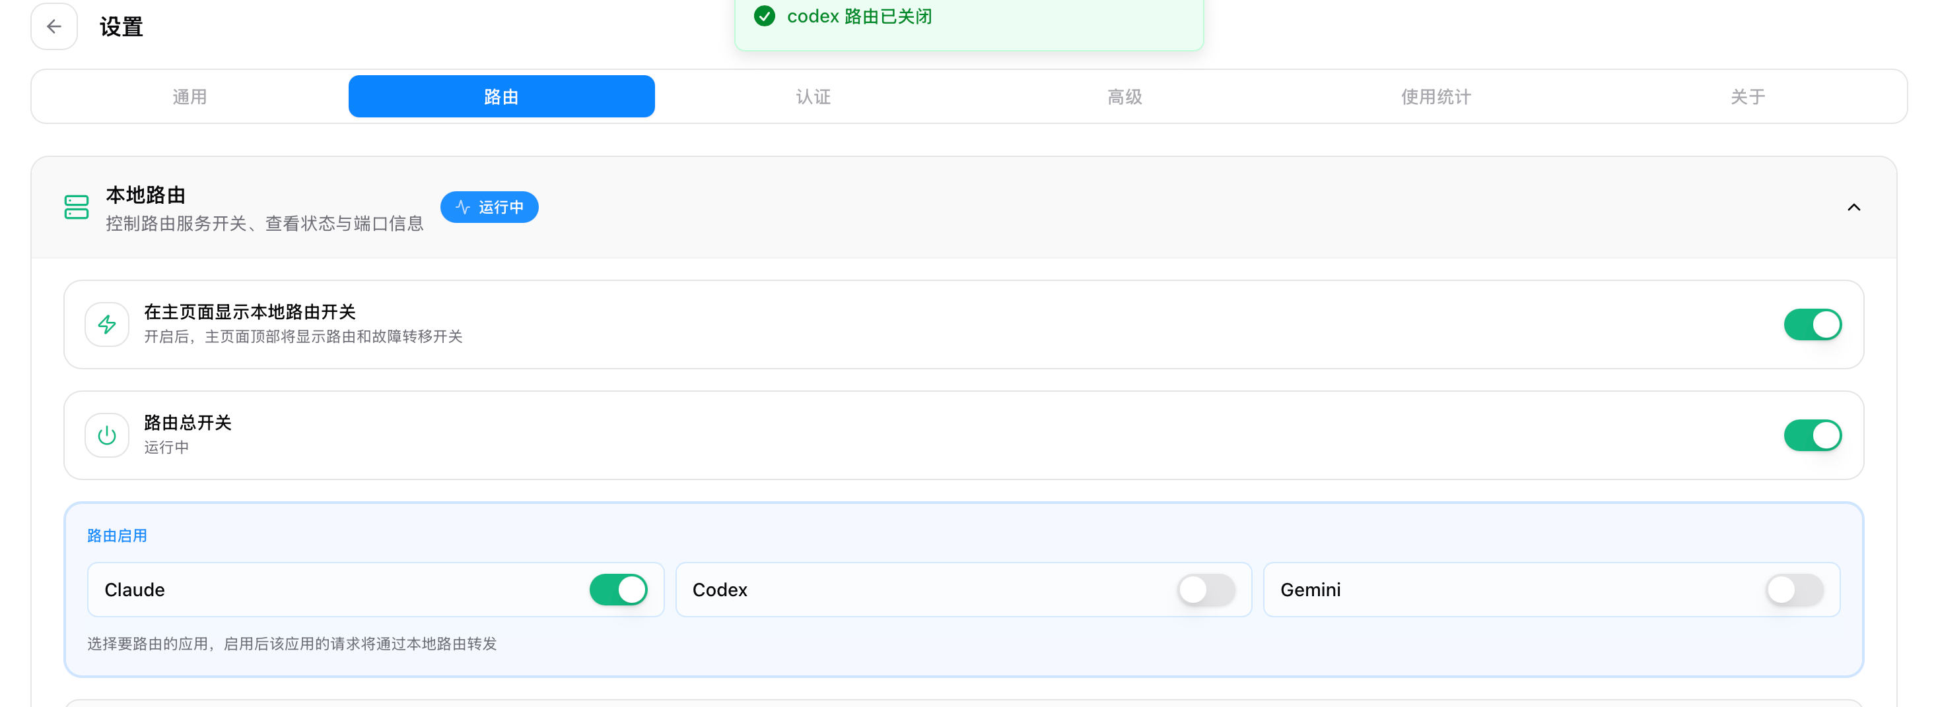
Task: Click the activity pulse icon in 运行中 badge
Action: (x=463, y=207)
